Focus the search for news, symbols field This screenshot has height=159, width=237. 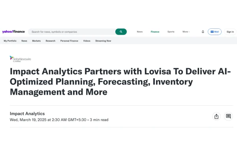(x=72, y=32)
